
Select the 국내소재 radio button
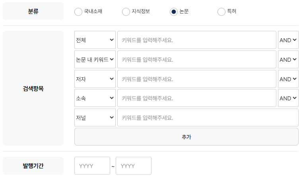click(x=78, y=12)
